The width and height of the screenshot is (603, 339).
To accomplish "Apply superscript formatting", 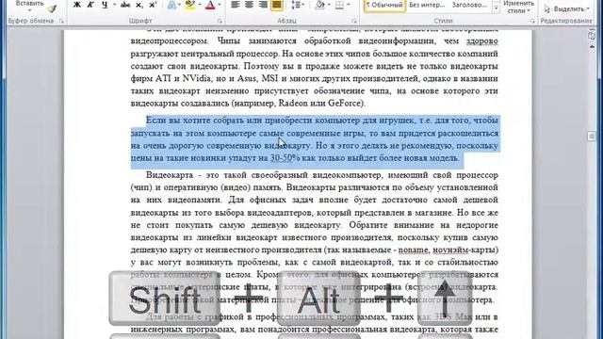I will pos(153,5).
